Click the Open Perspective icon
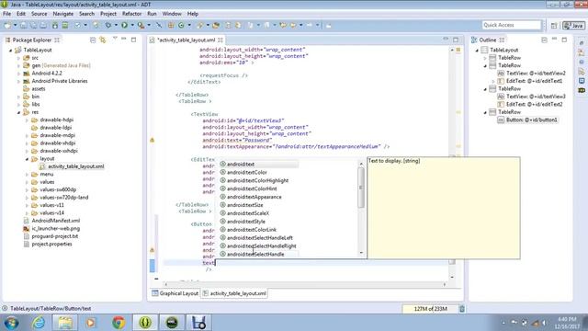Image resolution: width=588 pixels, height=331 pixels. (x=554, y=26)
